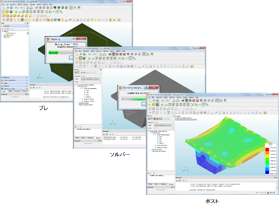
Task: Open the Geometry menu in the front-left window
Action: click(x=11, y=4)
